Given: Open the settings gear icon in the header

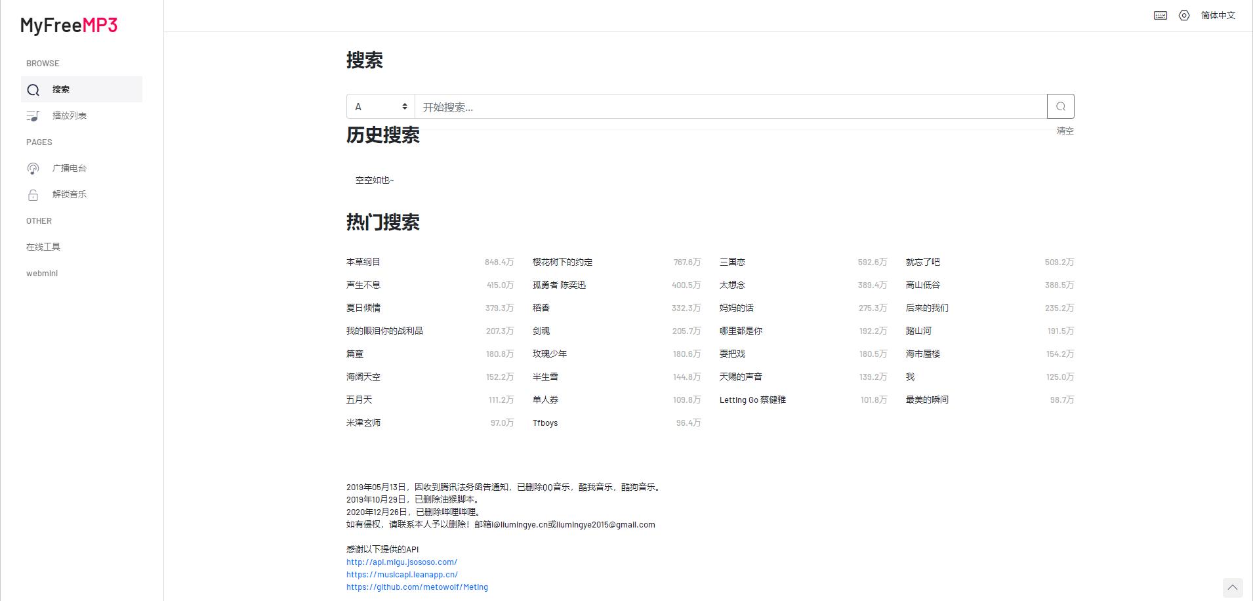Looking at the screenshot, I should coord(1184,15).
